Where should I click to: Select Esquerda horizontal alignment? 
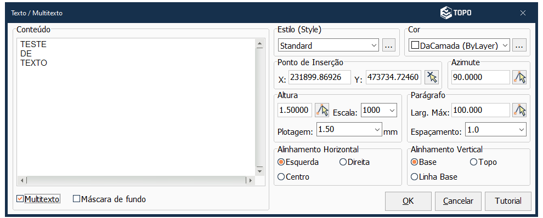(281, 162)
